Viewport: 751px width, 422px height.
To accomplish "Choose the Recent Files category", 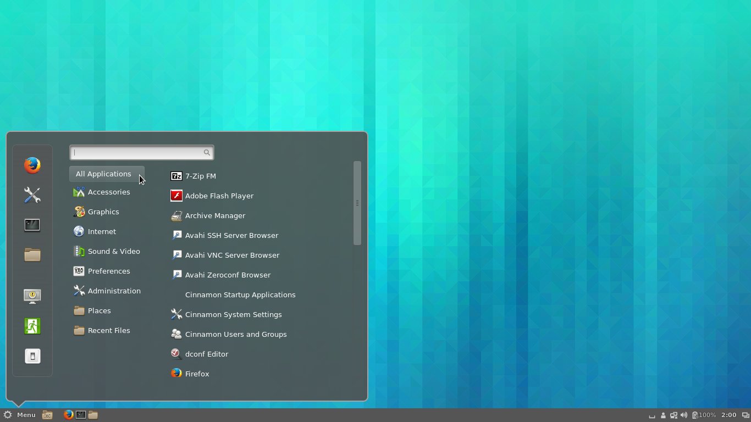I will 108,330.
